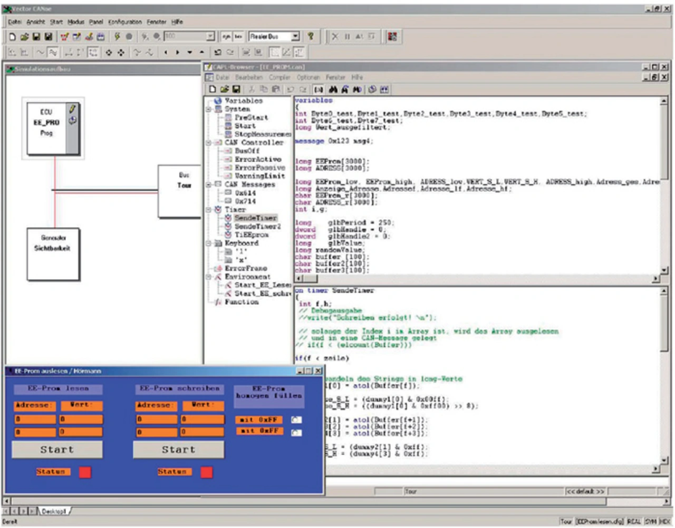Click the red grid icon in main toolbar
Screen dimensions: 675x528
(392, 36)
